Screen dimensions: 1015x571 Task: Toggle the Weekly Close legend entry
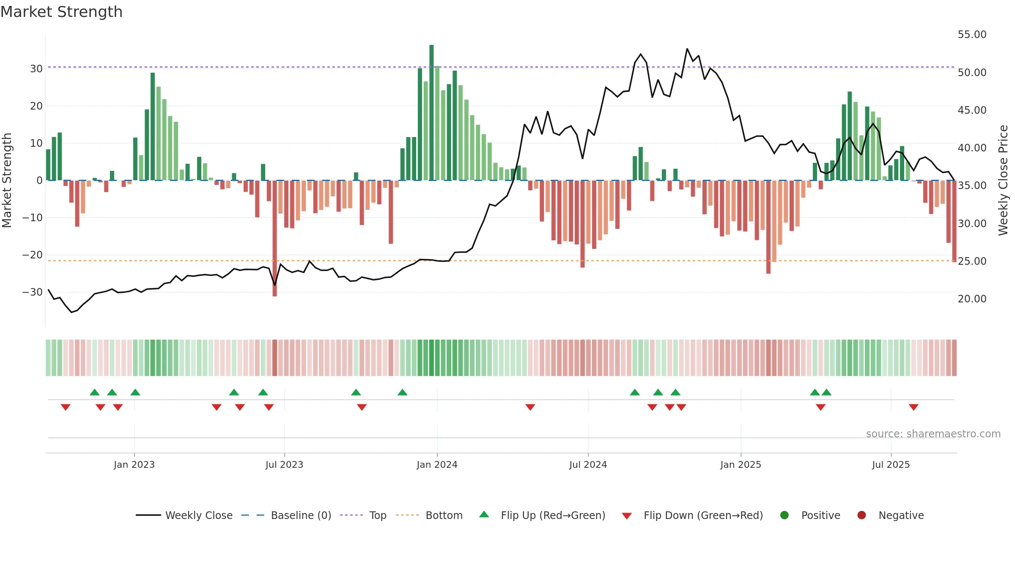(184, 515)
